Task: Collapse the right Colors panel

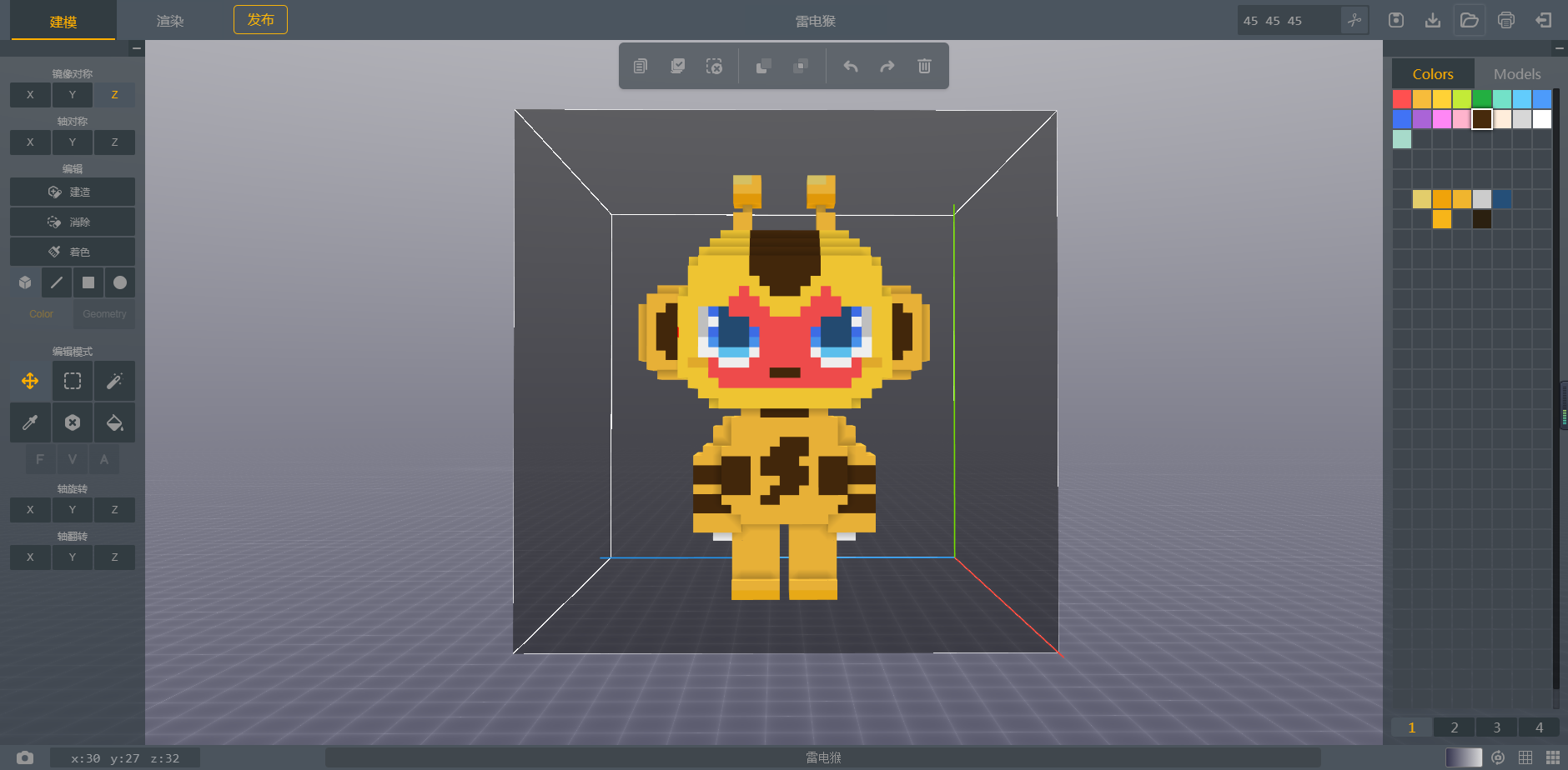Action: [1559, 48]
